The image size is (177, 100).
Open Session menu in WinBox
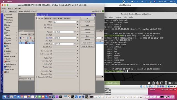[4, 8]
